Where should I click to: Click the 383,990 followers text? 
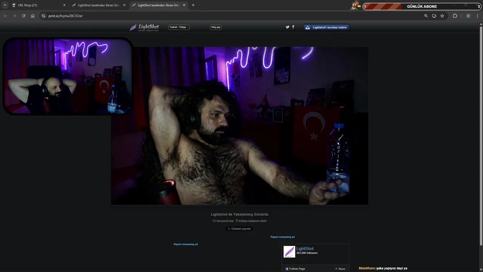click(307, 253)
